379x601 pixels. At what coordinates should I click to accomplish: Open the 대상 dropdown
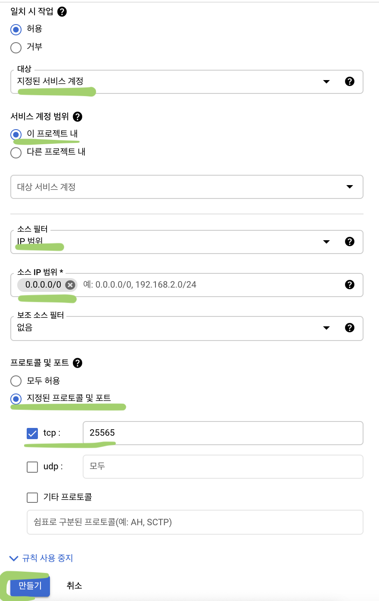[187, 82]
